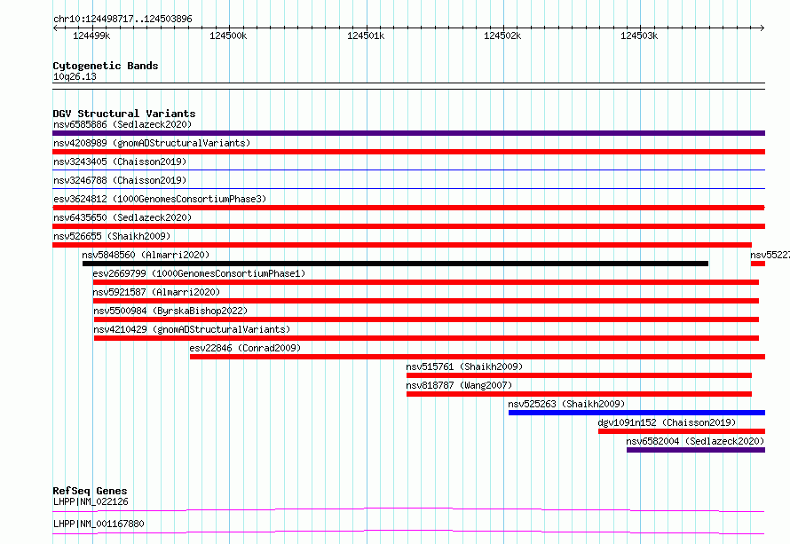Screen dimensions: 790x544
Task: Select the dgv1091n152 (Chaisson2019) label
Action: coord(668,422)
